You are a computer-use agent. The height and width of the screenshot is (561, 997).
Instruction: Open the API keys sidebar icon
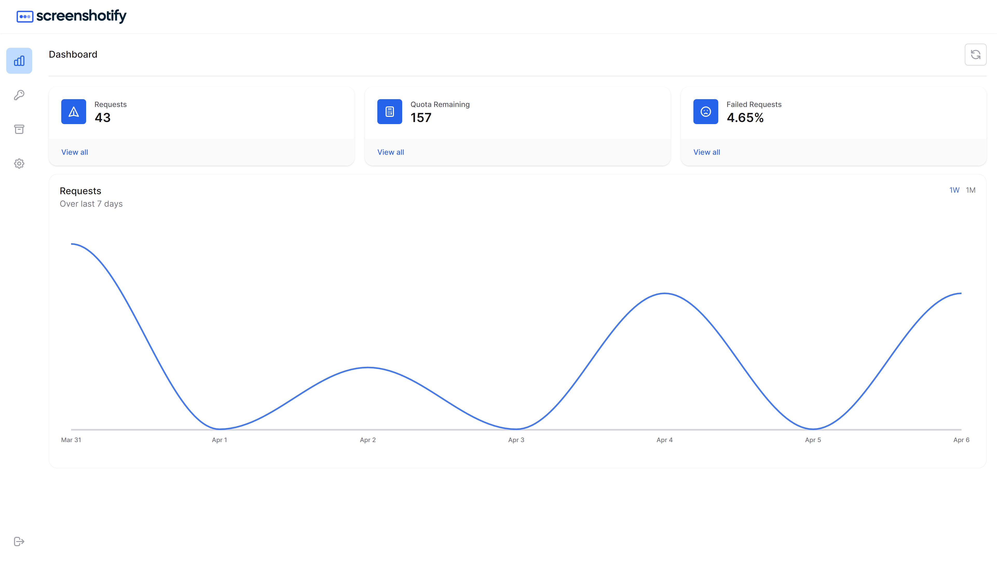tap(19, 95)
